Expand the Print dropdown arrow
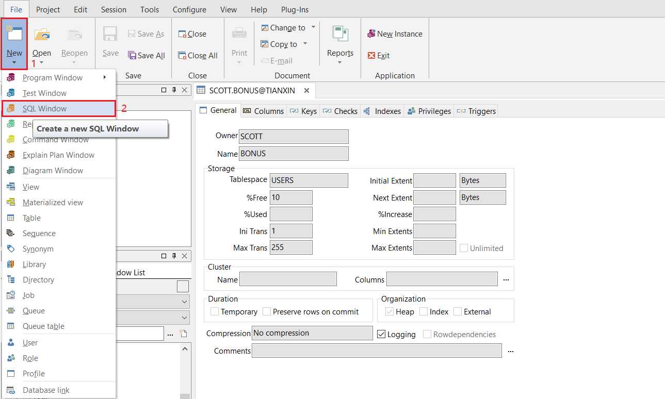The width and height of the screenshot is (665, 399). (239, 63)
